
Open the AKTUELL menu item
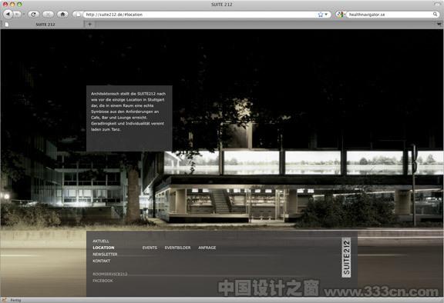tap(101, 241)
